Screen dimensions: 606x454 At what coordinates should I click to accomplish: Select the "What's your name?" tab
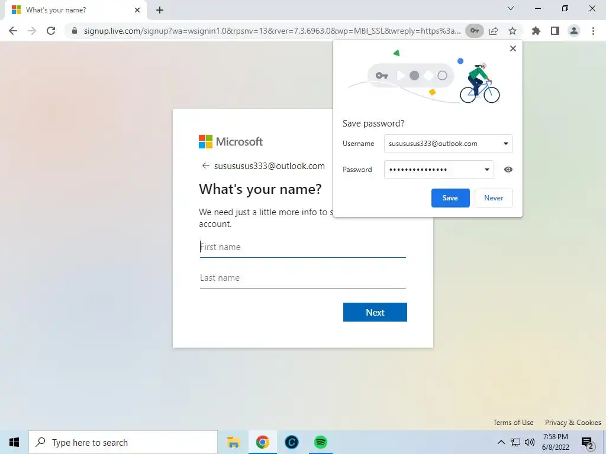[x=75, y=10]
